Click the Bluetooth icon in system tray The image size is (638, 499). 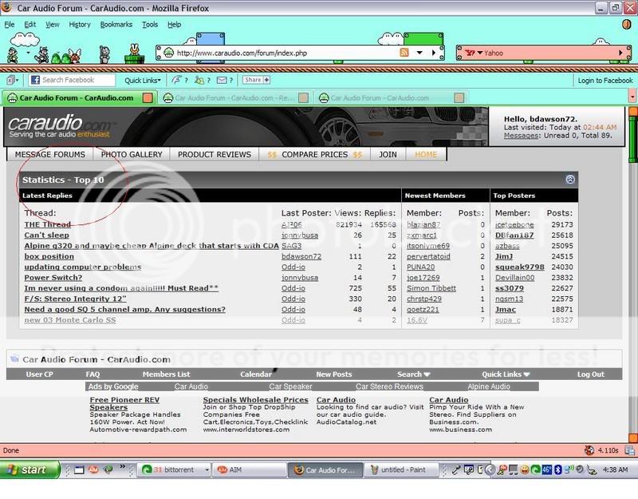pyautogui.click(x=557, y=469)
